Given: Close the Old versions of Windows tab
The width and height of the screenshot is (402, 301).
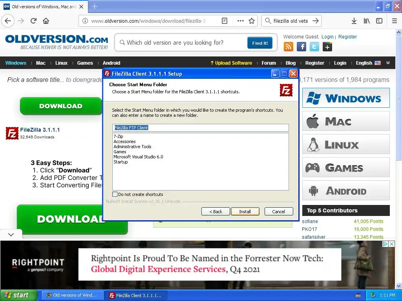Looking at the screenshot, I should tap(81, 7).
